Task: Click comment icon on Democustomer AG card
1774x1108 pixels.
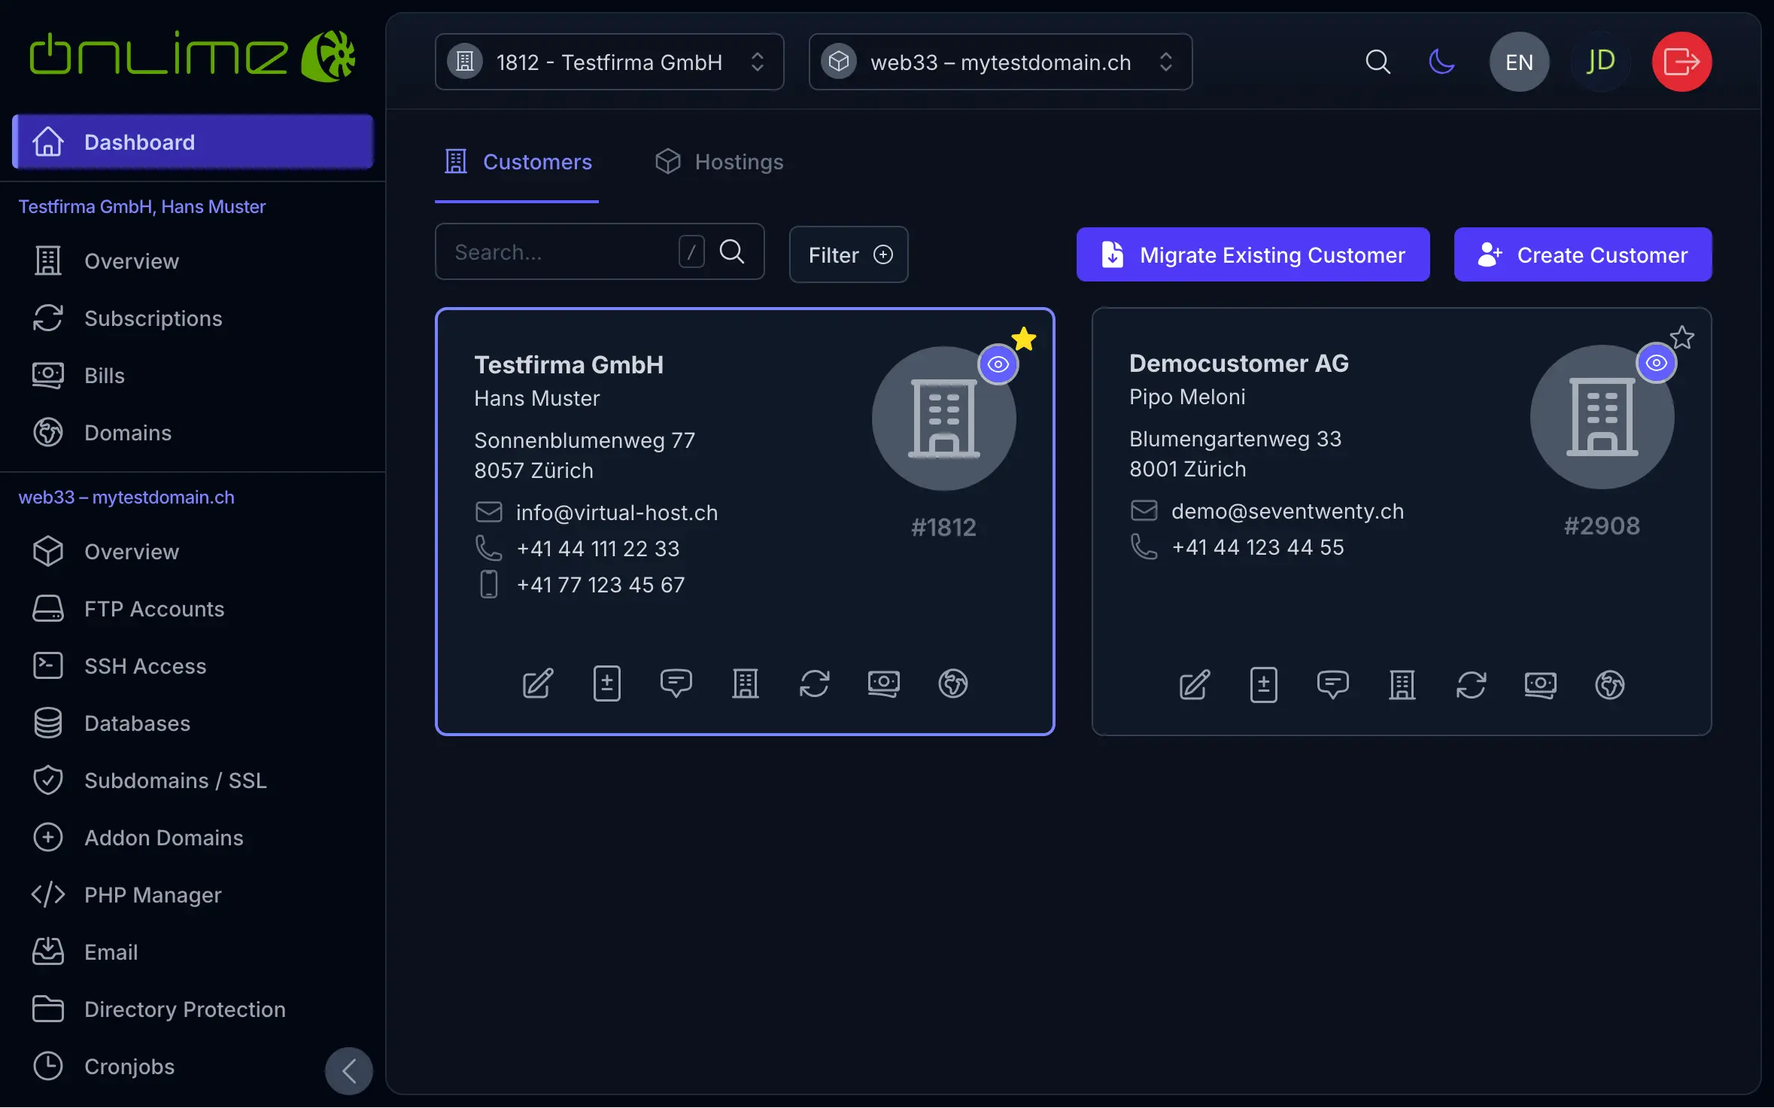Action: pyautogui.click(x=1332, y=685)
